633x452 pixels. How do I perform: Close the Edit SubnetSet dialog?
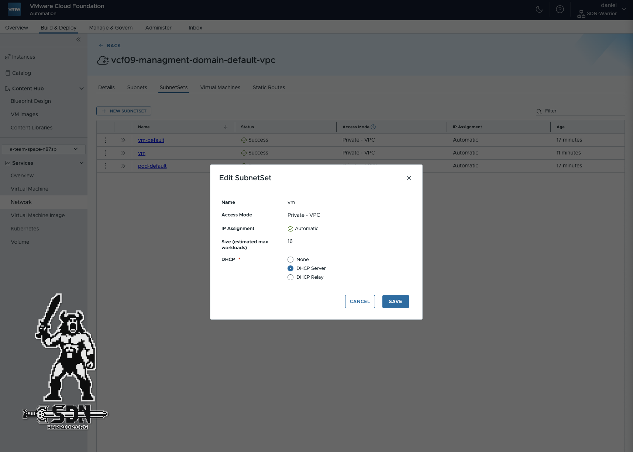coord(409,178)
